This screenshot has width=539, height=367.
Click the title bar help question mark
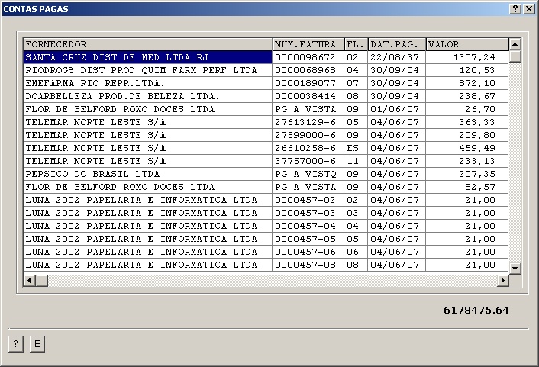(x=515, y=9)
